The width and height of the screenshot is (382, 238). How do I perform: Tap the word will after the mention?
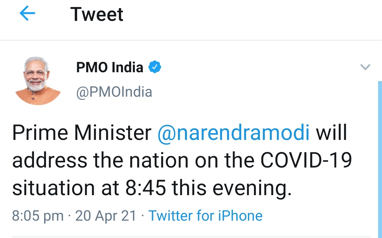[x=331, y=133]
